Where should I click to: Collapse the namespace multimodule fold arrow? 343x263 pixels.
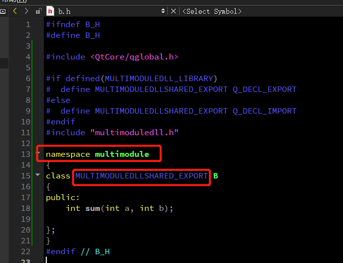(x=37, y=153)
